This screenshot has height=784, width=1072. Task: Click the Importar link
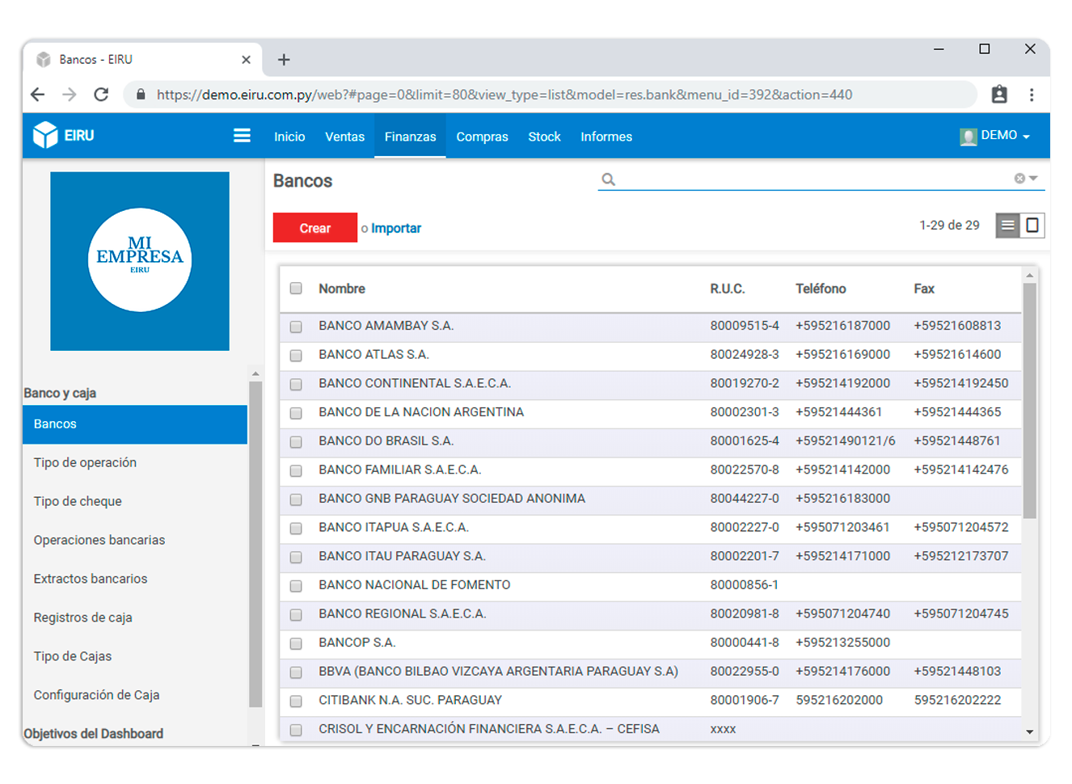pyautogui.click(x=396, y=228)
